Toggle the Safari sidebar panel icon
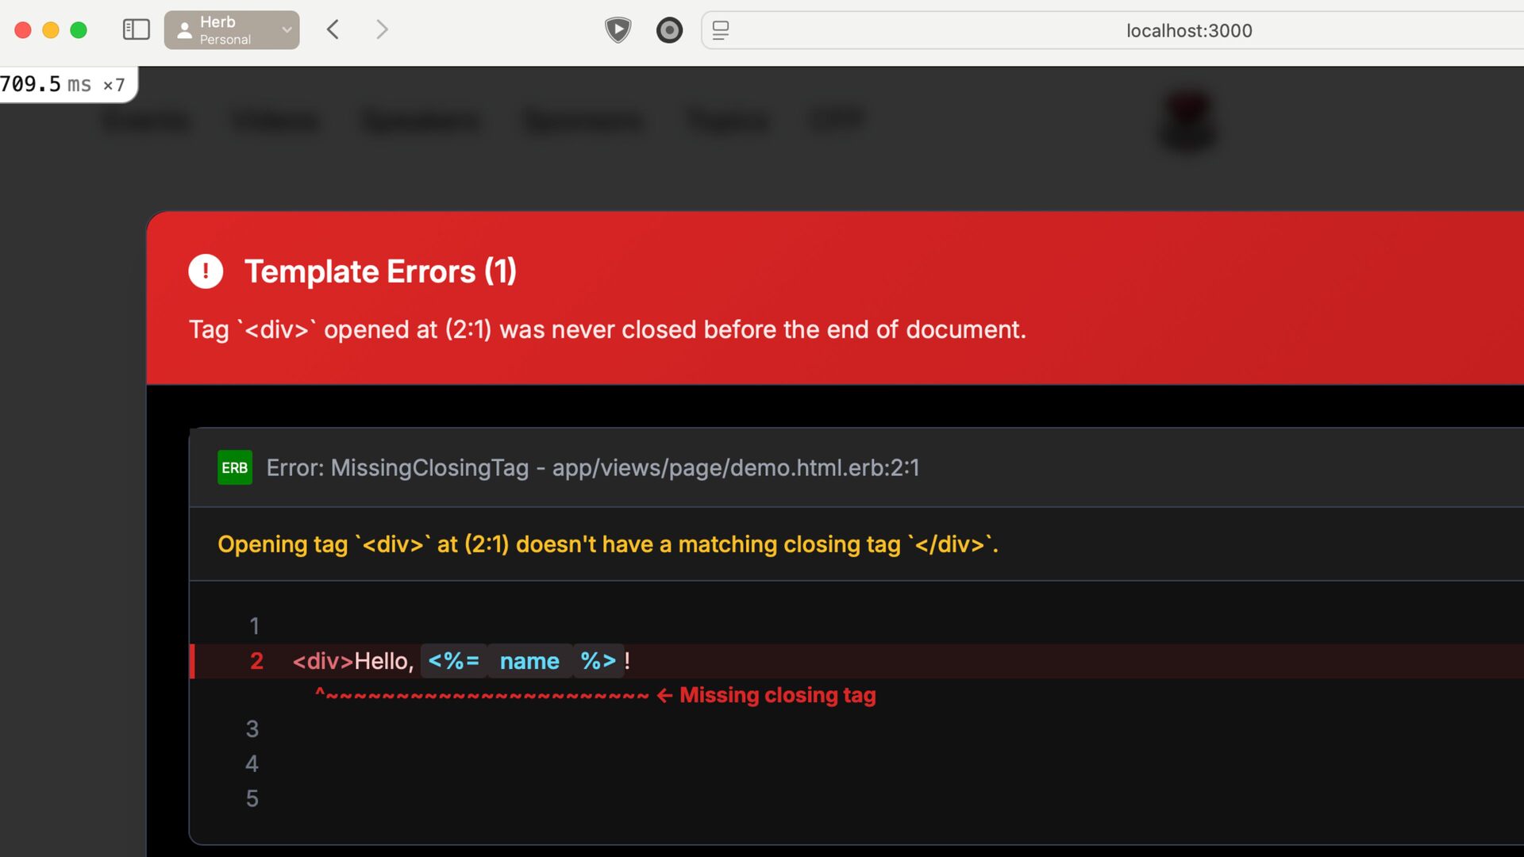Screen dimensions: 1524x857 pyautogui.click(x=136, y=30)
